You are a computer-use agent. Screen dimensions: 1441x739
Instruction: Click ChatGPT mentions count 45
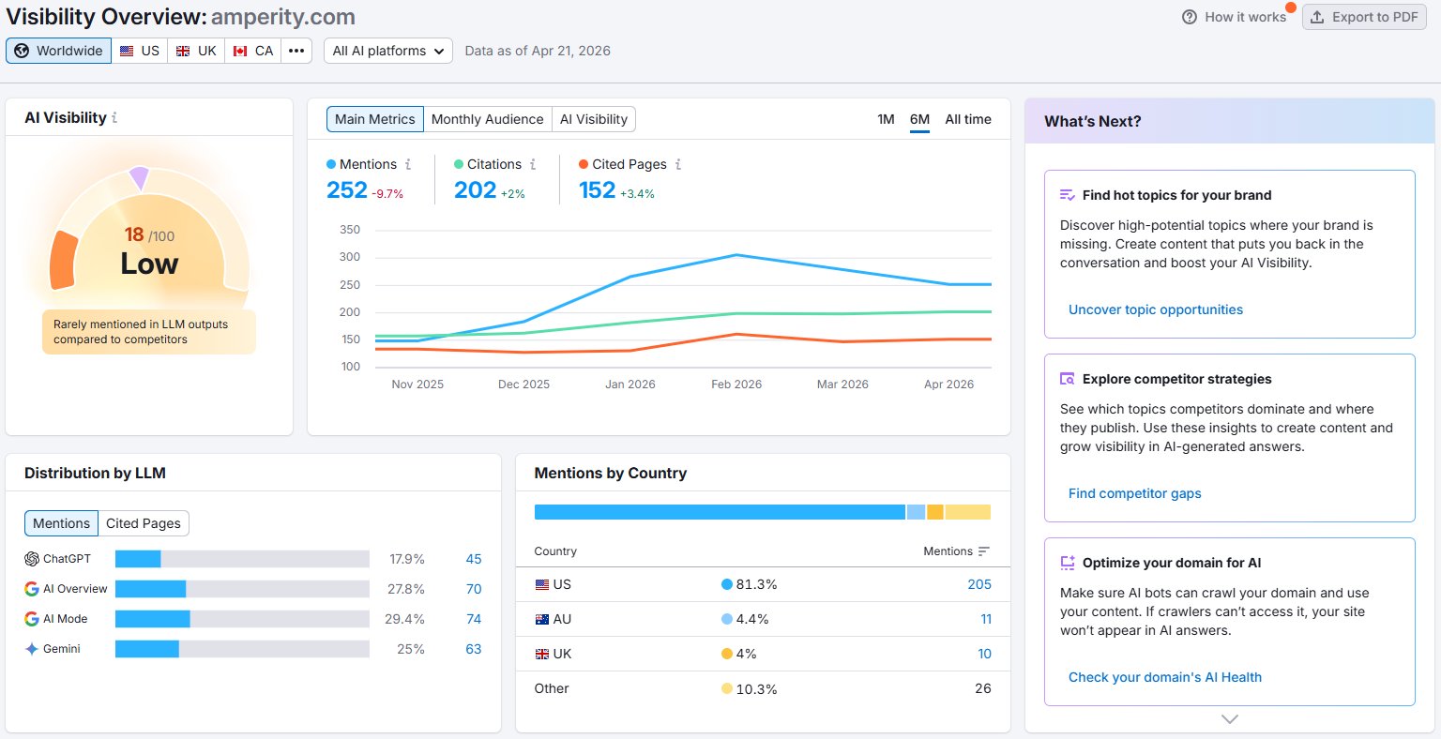point(474,559)
